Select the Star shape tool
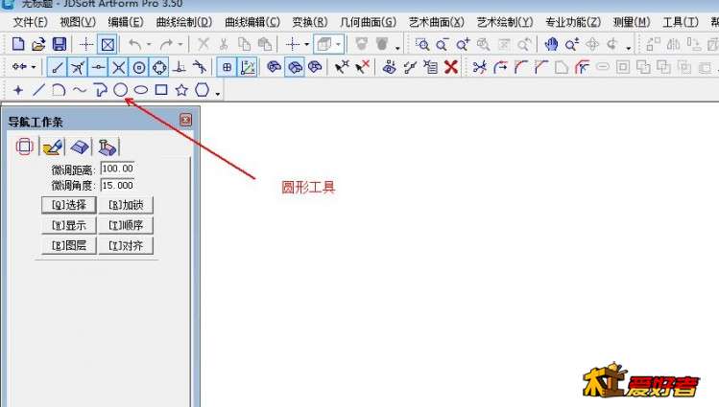719x407 pixels. point(181,90)
